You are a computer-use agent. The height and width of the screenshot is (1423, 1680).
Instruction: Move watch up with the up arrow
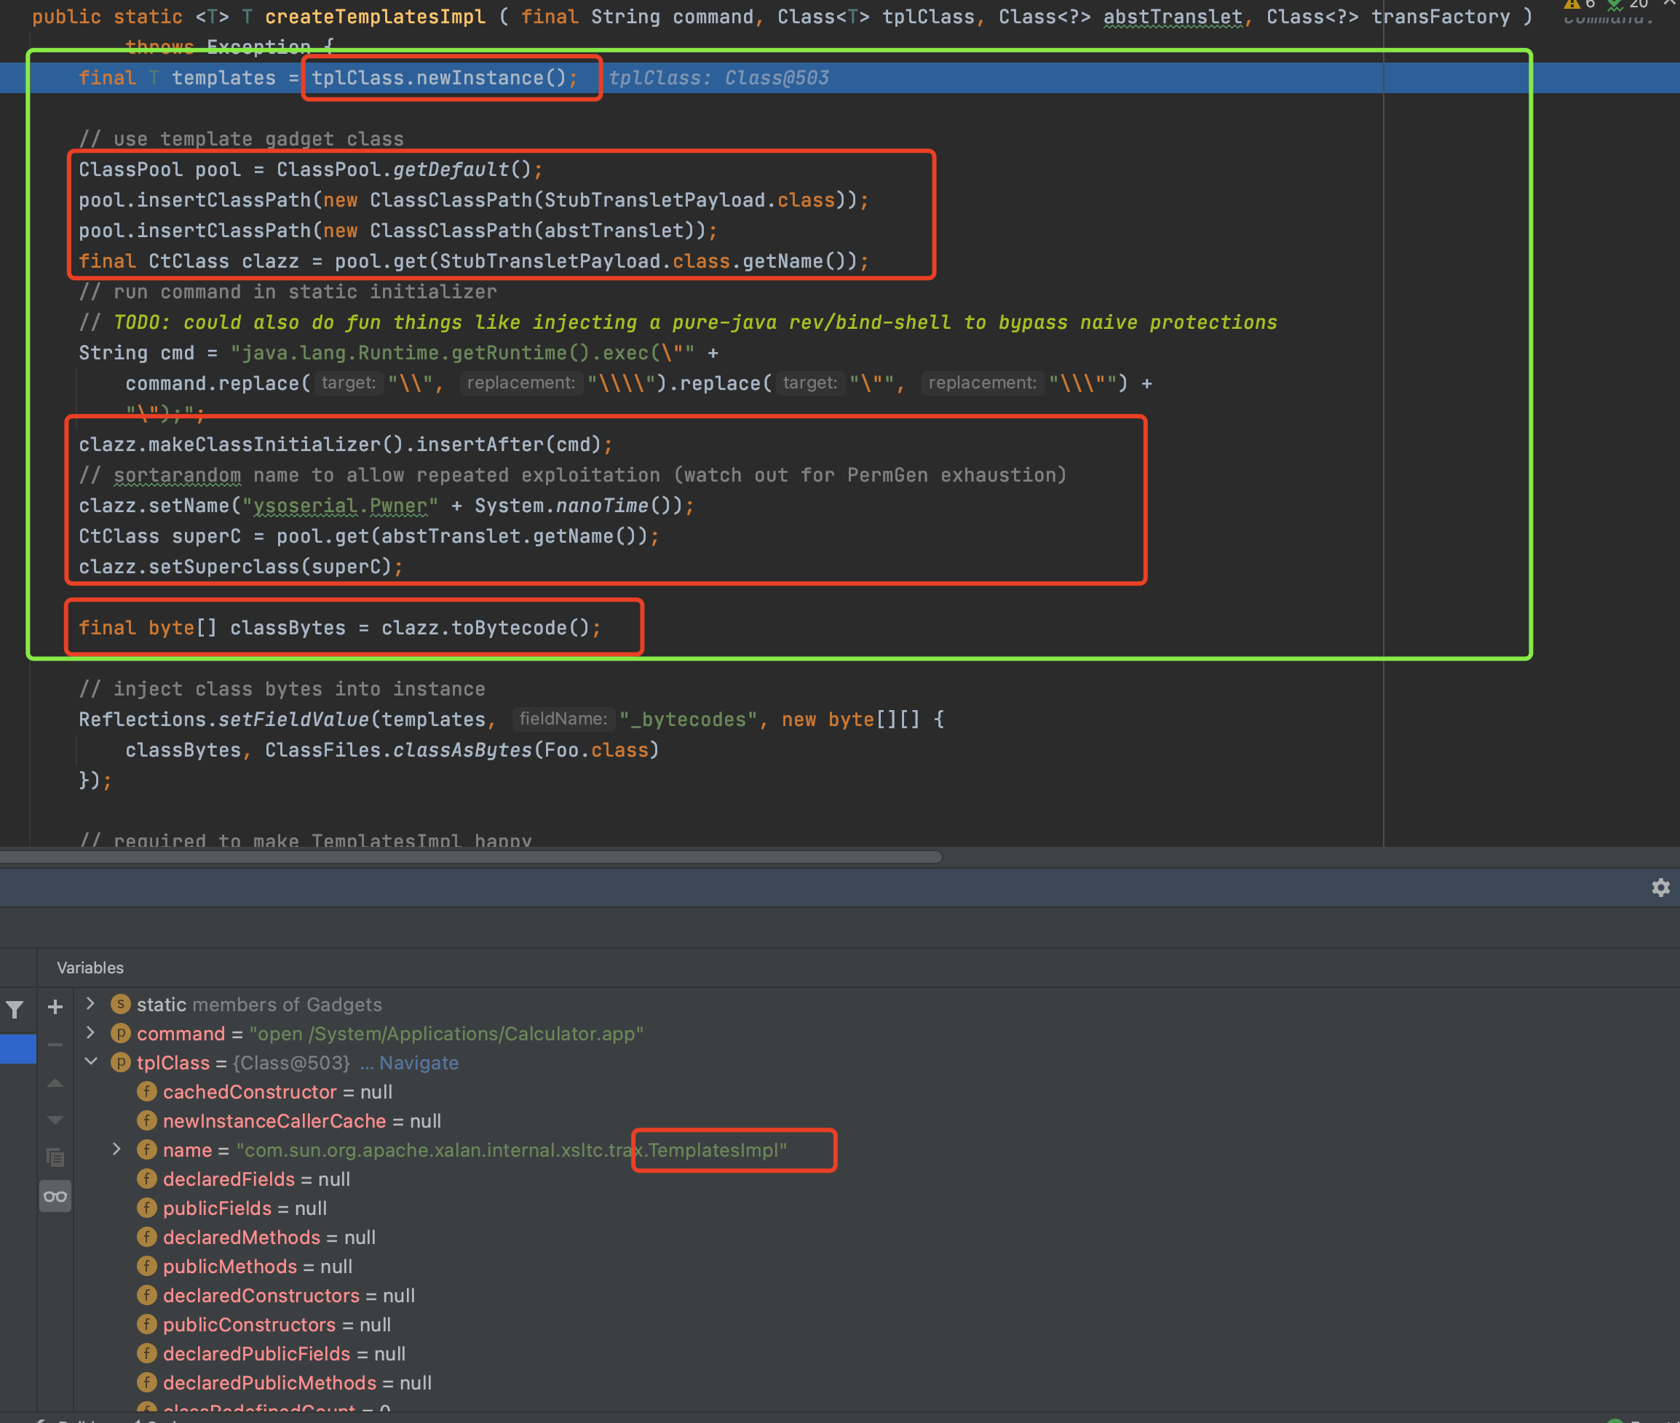(55, 1083)
